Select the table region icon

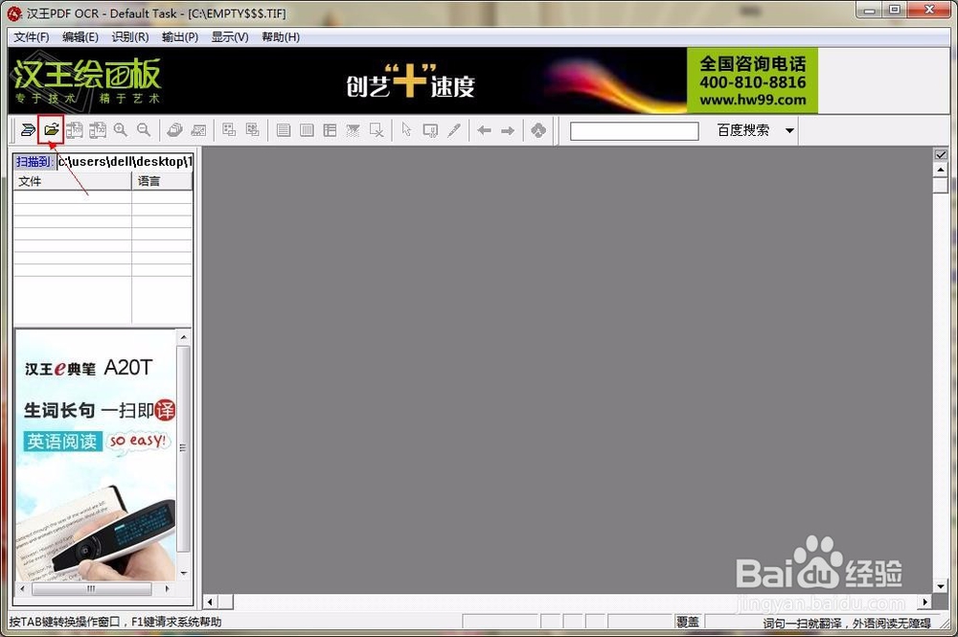point(330,130)
